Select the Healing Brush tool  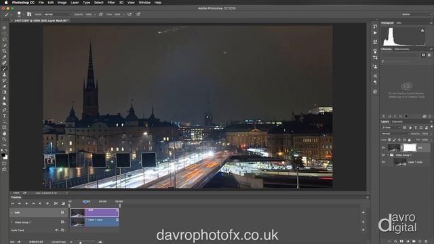click(4, 63)
